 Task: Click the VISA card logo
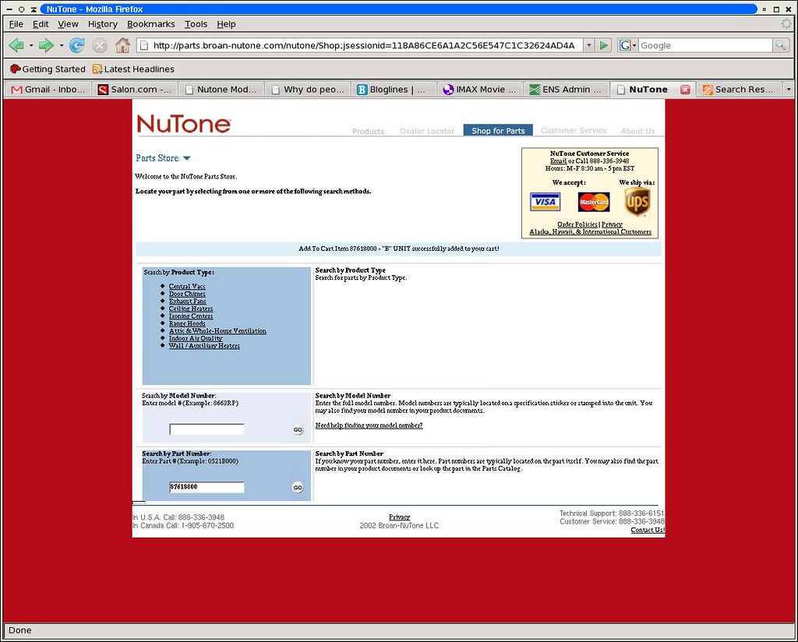[x=545, y=202]
